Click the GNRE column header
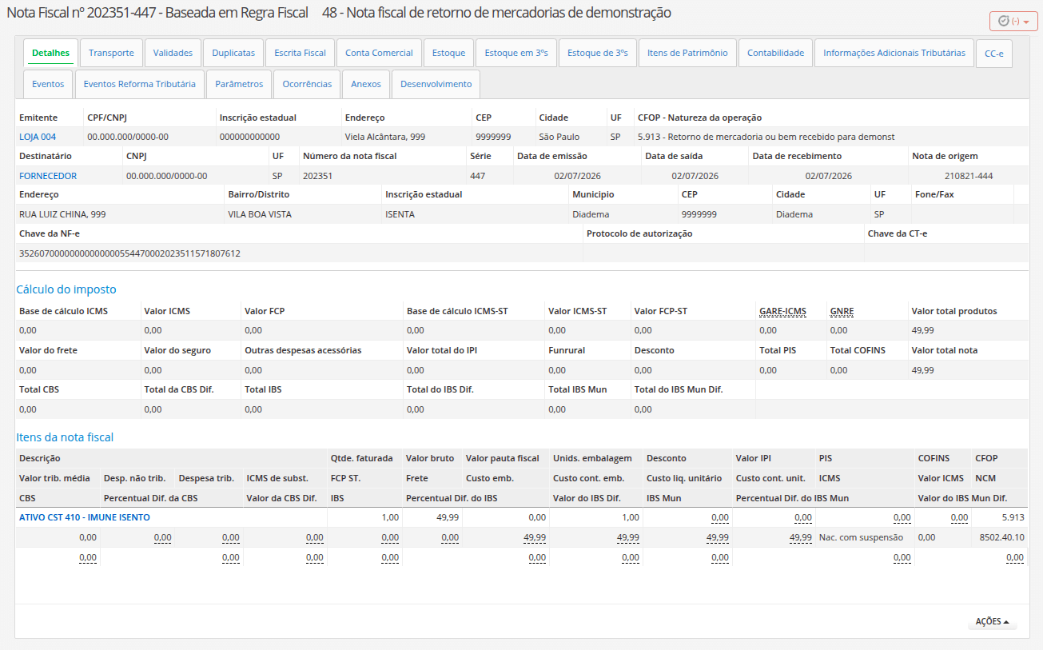This screenshot has height=650, width=1043. point(842,311)
